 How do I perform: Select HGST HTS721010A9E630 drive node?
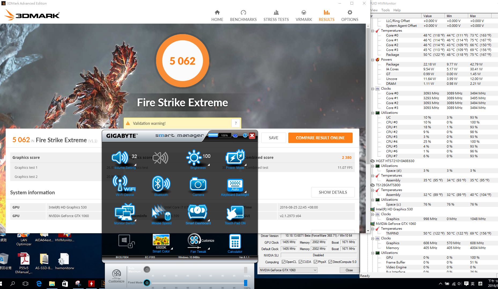395,161
